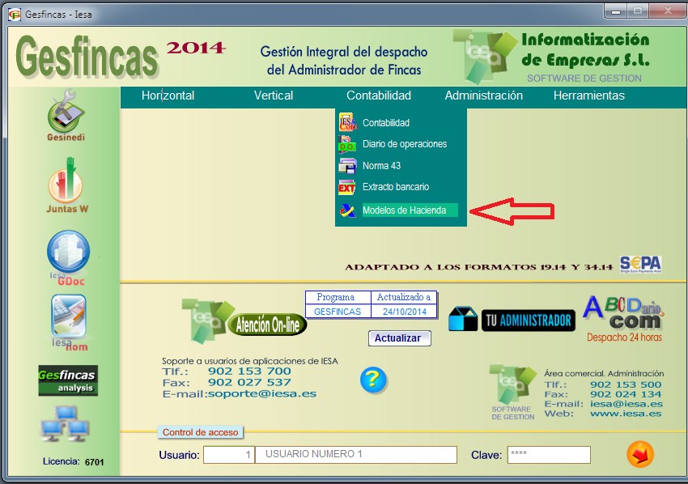Open the Herramientas menu
The width and height of the screenshot is (688, 484).
point(588,95)
